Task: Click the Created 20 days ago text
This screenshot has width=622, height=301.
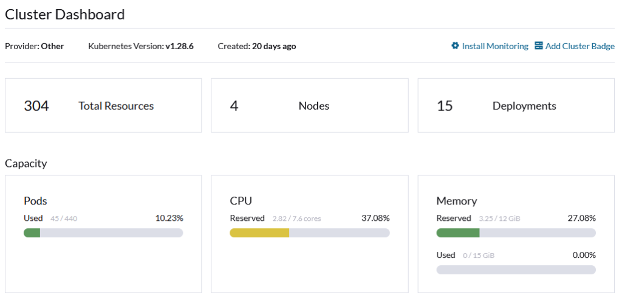Action: [x=257, y=46]
